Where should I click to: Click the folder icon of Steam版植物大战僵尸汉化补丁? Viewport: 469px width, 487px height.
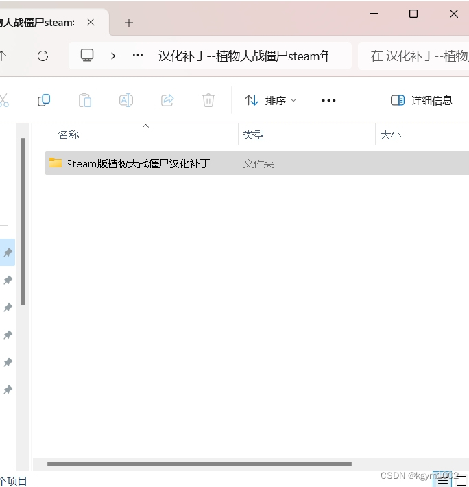click(x=56, y=163)
